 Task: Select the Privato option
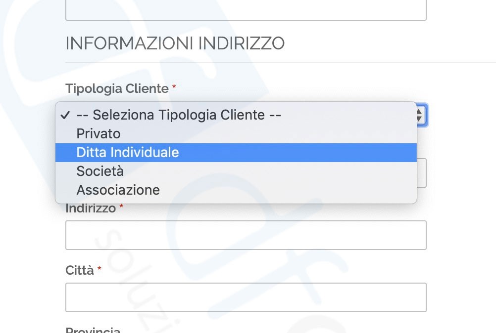click(x=236, y=134)
